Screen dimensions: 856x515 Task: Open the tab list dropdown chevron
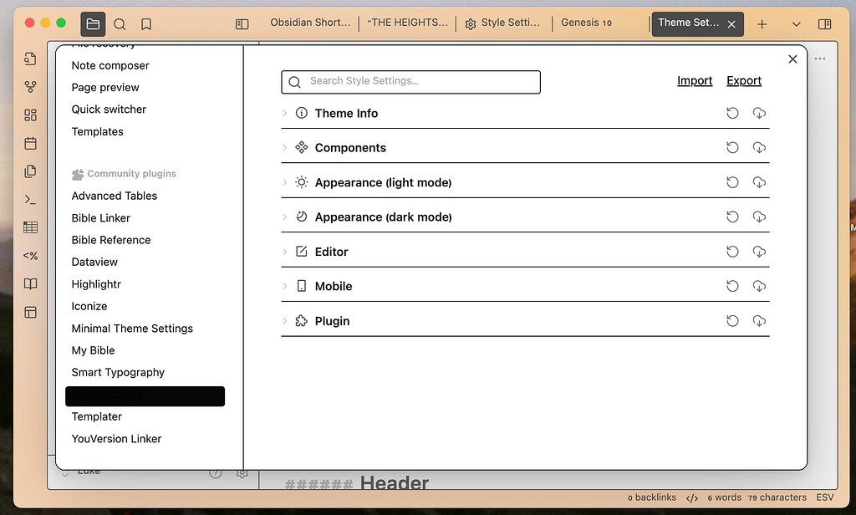tap(796, 24)
